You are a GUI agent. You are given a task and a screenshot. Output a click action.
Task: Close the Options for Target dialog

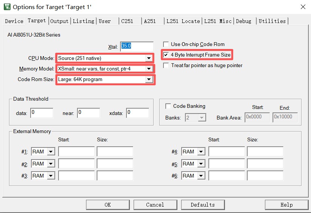tap(303, 7)
